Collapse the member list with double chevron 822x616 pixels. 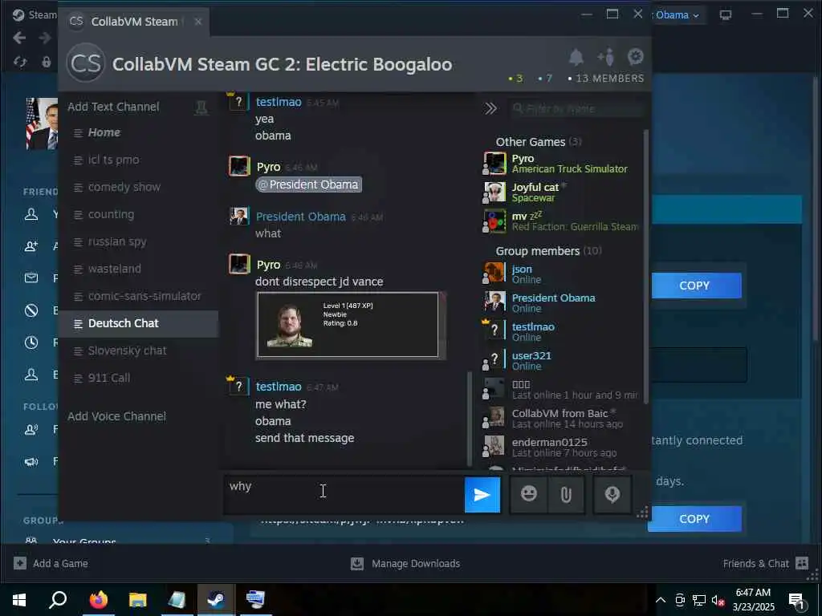490,108
